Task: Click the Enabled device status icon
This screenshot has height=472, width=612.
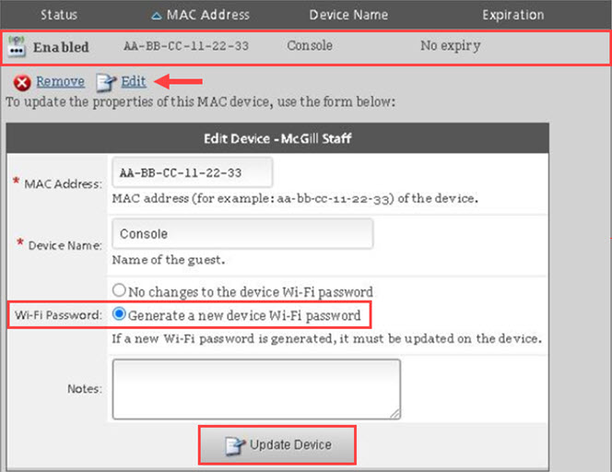Action: pyautogui.click(x=17, y=46)
